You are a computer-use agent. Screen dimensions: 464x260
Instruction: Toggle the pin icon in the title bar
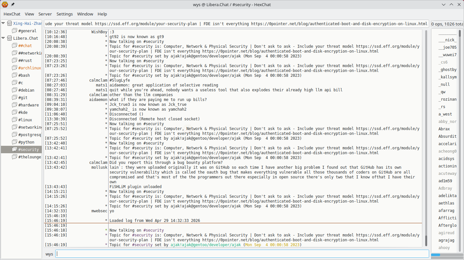[13, 5]
